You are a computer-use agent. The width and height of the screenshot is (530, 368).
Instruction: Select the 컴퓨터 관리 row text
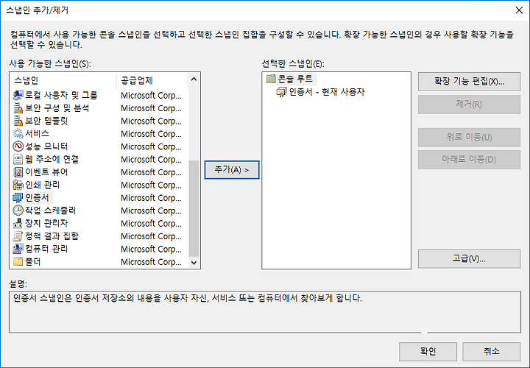point(46,249)
